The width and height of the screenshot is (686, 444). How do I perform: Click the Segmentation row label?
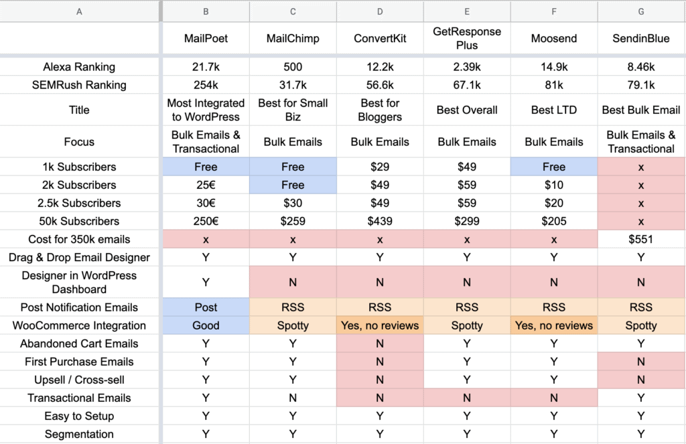click(x=79, y=434)
